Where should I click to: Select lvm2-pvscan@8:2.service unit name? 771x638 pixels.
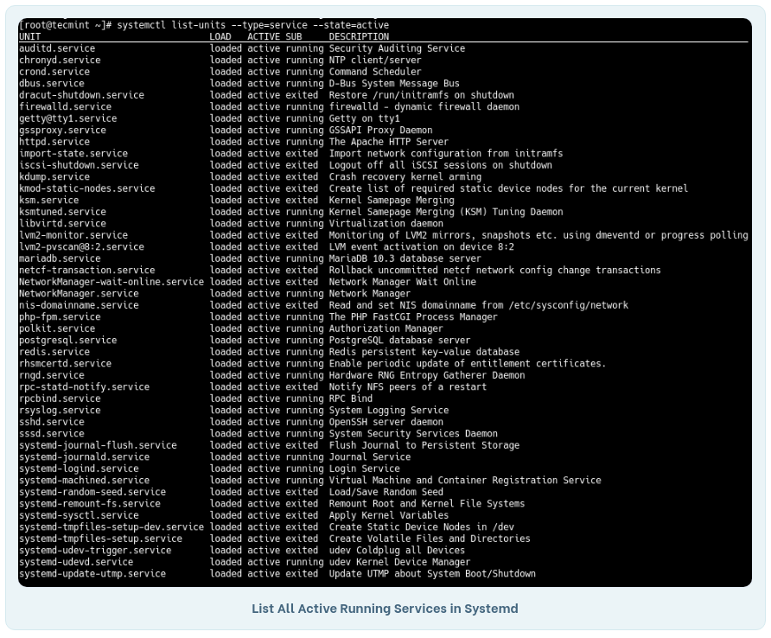point(81,247)
